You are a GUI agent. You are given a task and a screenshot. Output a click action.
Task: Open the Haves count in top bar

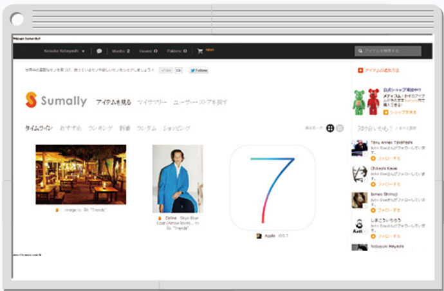coord(148,51)
